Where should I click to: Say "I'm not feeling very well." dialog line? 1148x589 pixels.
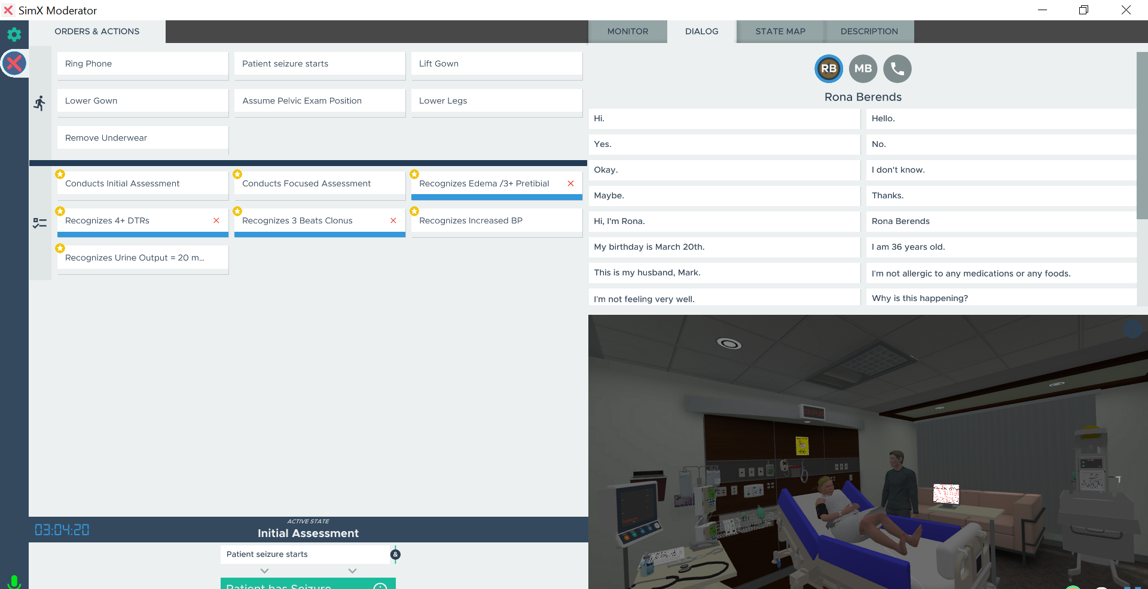tap(723, 298)
